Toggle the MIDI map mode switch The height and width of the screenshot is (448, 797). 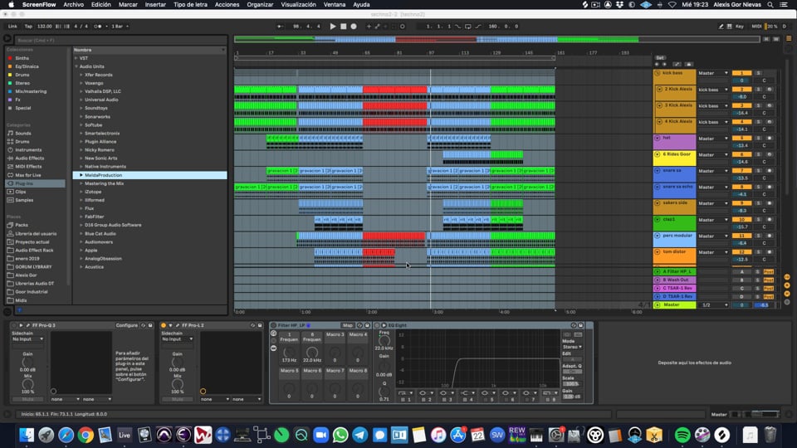pos(756,27)
